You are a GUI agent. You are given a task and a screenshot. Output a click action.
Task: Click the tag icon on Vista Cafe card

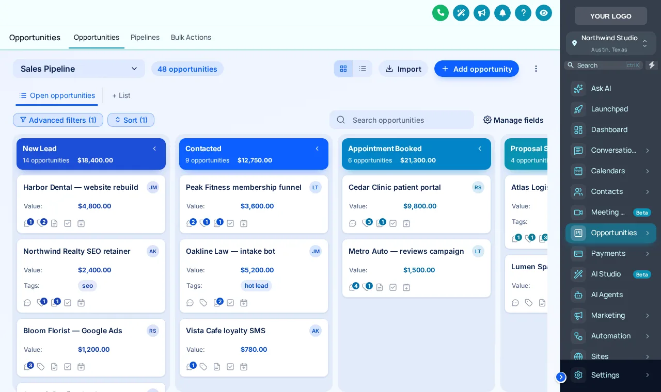point(203,367)
